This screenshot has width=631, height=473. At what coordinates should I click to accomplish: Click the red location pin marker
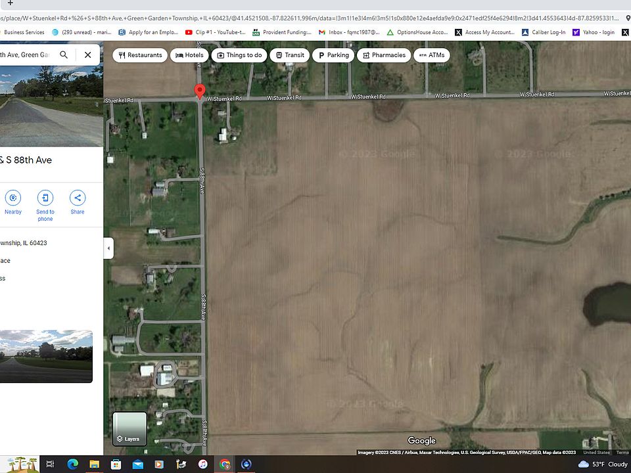click(200, 91)
